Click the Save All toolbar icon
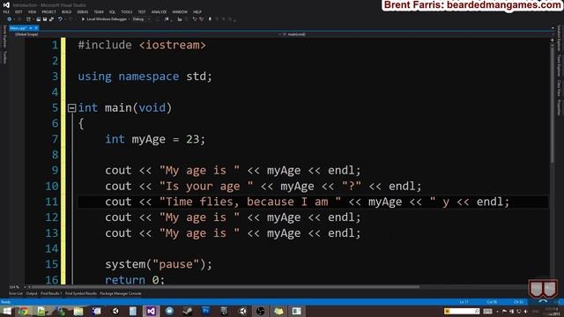This screenshot has width=564, height=317. 51,19
